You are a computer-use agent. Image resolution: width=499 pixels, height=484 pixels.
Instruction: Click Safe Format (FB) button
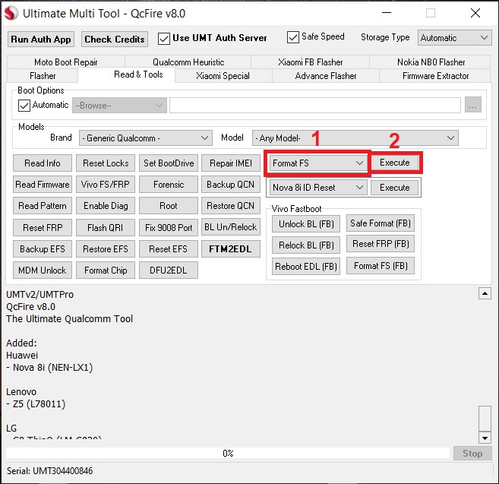(381, 223)
